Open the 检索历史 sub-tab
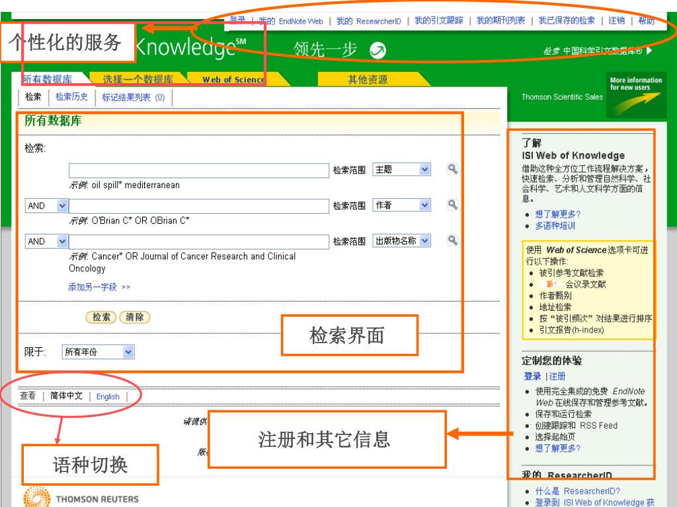The image size is (677, 507). point(71,97)
